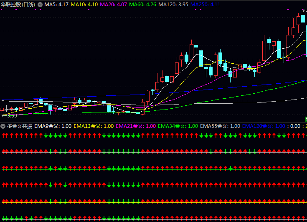This screenshot has height=222, width=307.
Task: Select the green MA60 label
Action: coord(143,4)
